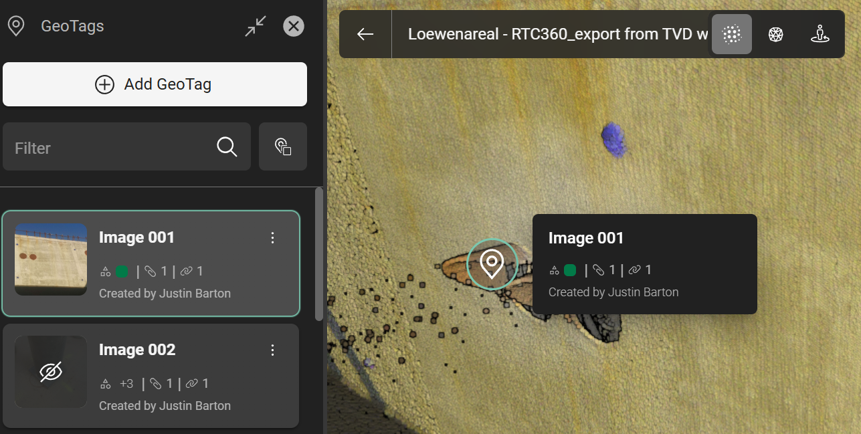Click the back arrow in viewer header
Viewport: 861px width, 434px height.
365,34
